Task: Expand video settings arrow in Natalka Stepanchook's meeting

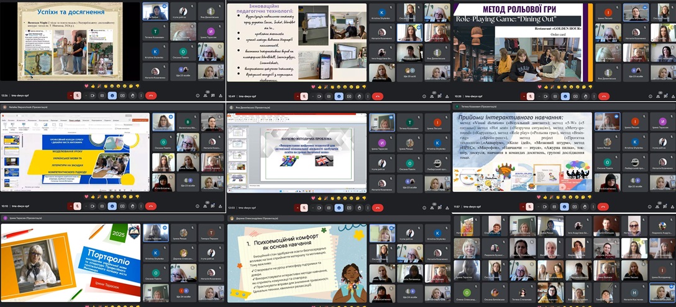Action: point(84,206)
